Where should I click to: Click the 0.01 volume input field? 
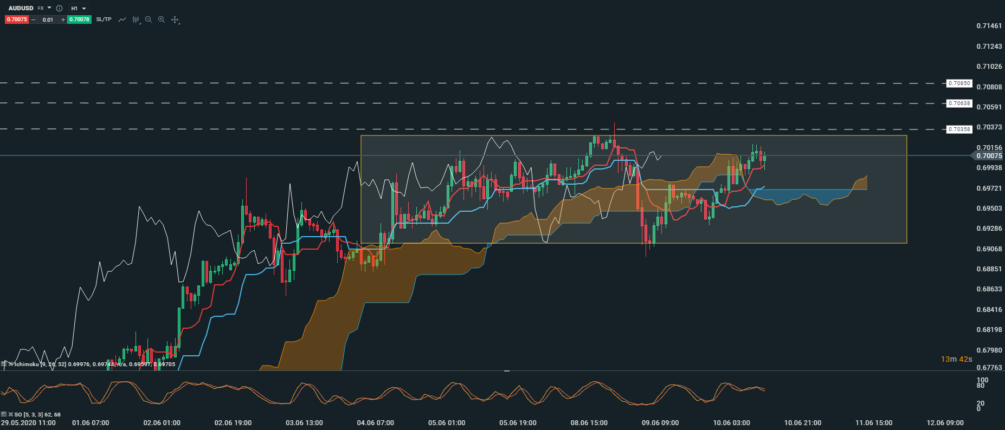point(48,19)
